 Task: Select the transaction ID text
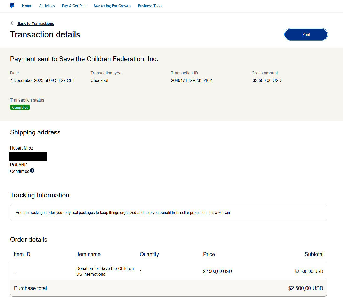click(191, 80)
